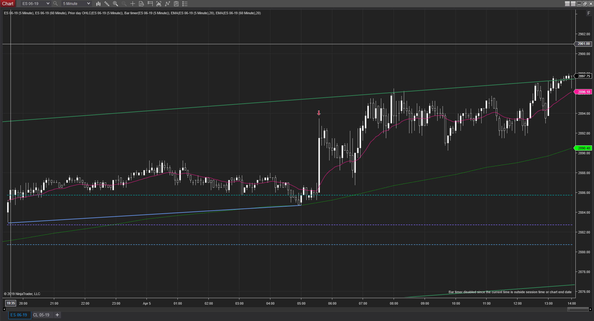Click the 23:00 time axis label
Image resolution: width=594 pixels, height=321 pixels.
point(116,303)
